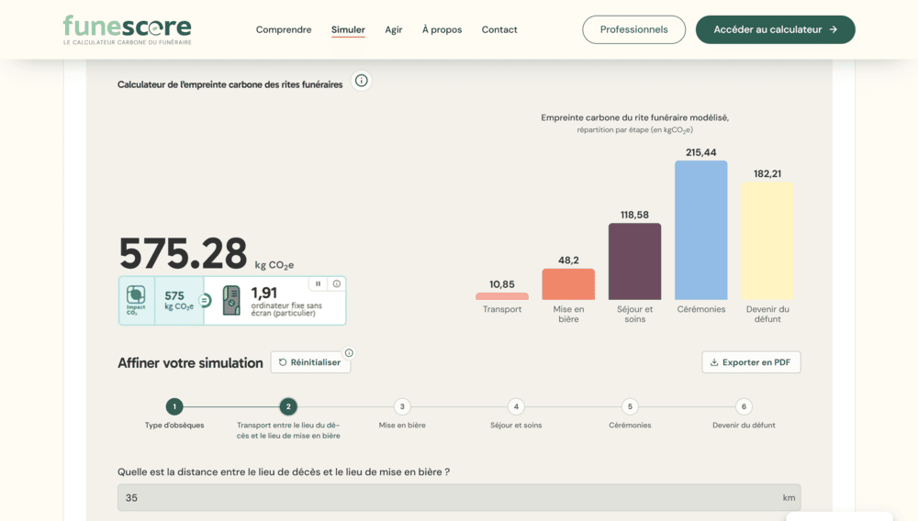Click the equals icon in CO2 widget

205,301
